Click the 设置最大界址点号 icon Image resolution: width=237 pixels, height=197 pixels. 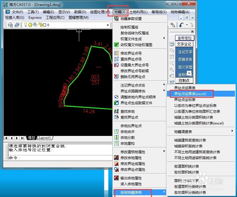(116, 65)
